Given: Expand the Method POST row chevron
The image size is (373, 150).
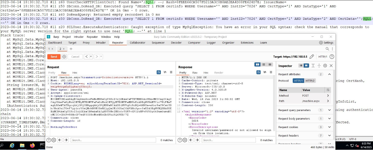Looking at the screenshot, I should (x=328, y=95).
